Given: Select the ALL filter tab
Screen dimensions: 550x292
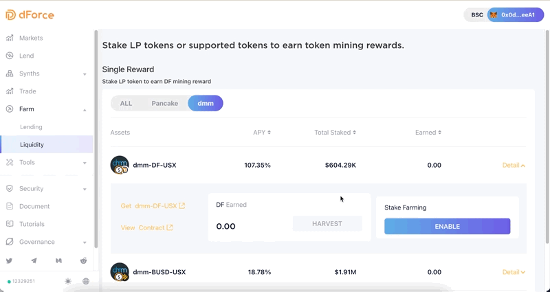Looking at the screenshot, I should pos(126,104).
